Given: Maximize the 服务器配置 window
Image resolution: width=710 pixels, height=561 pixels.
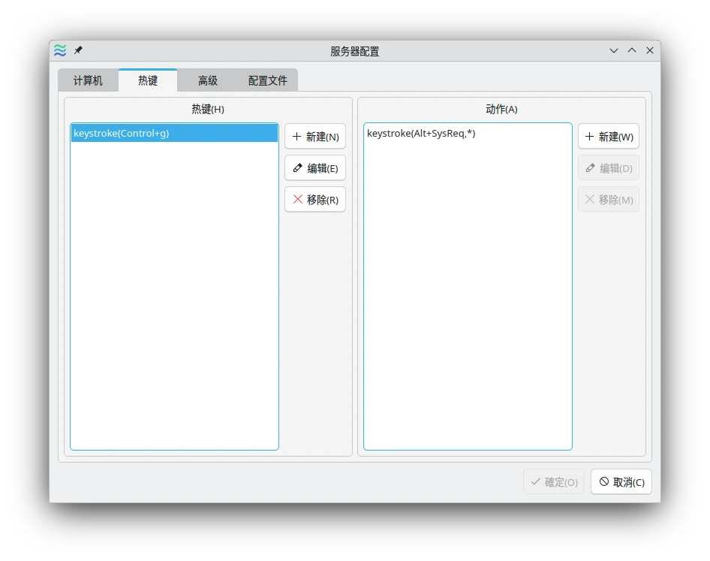Looking at the screenshot, I should [x=632, y=51].
